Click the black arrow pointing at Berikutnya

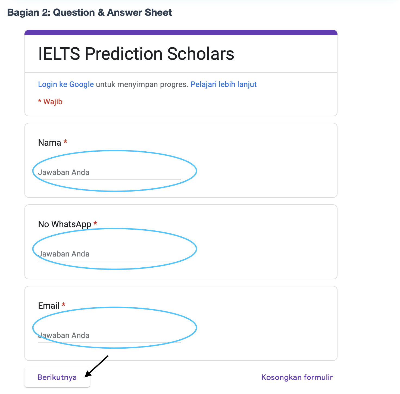(96, 367)
